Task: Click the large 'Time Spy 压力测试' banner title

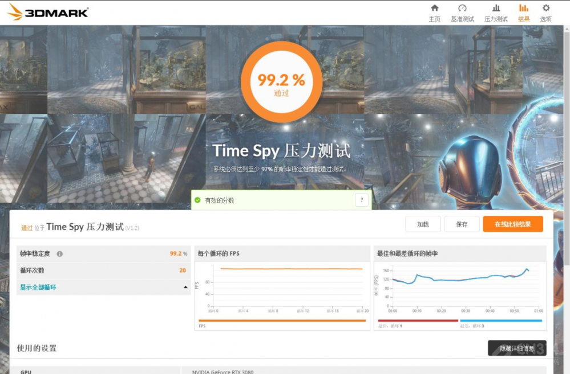Action: [x=281, y=150]
